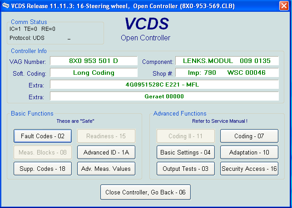Select the Component field LENKS.MODUL
Viewport: 292px width, 208px height.
(x=226, y=61)
